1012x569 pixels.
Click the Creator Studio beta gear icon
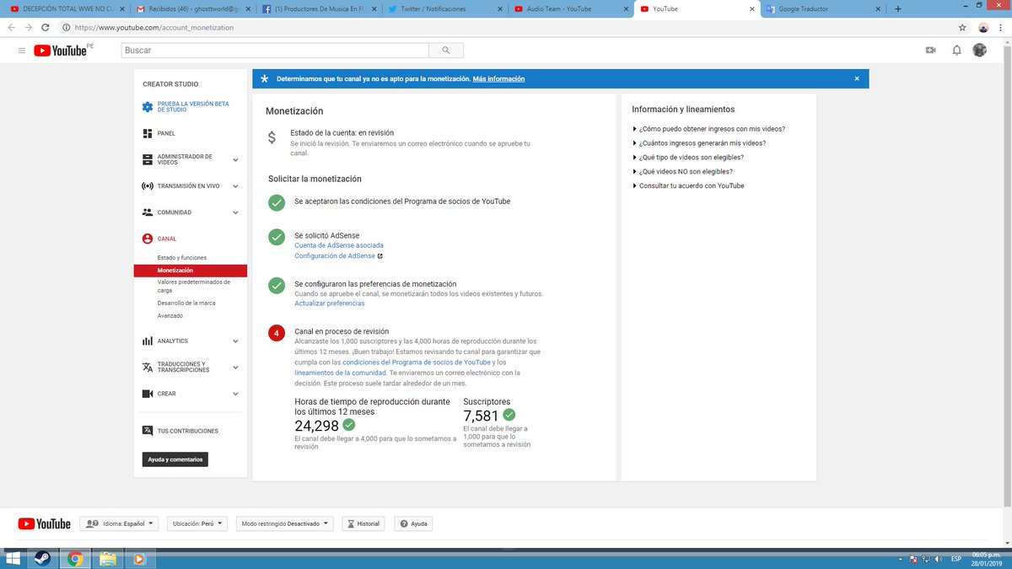148,107
